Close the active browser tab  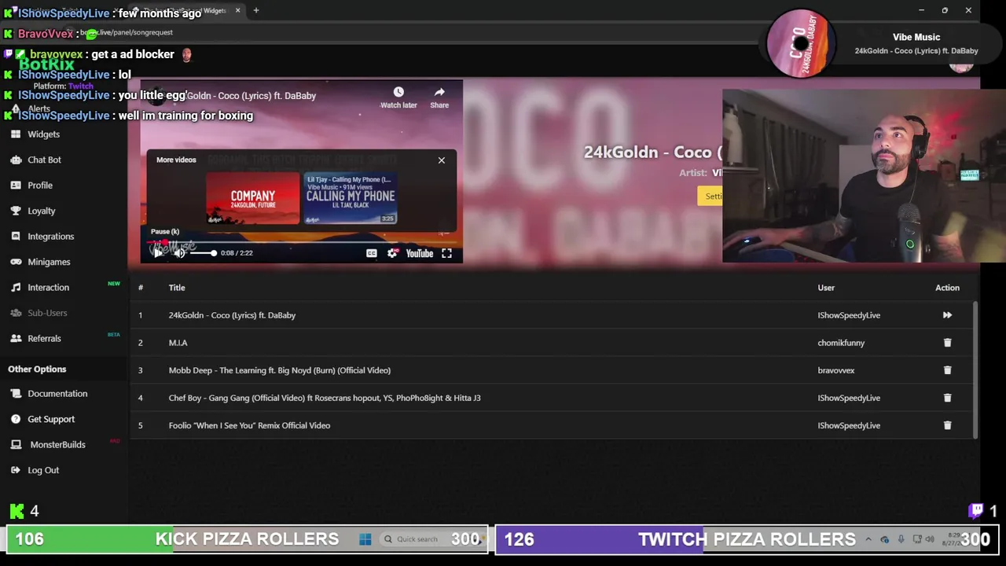237,10
